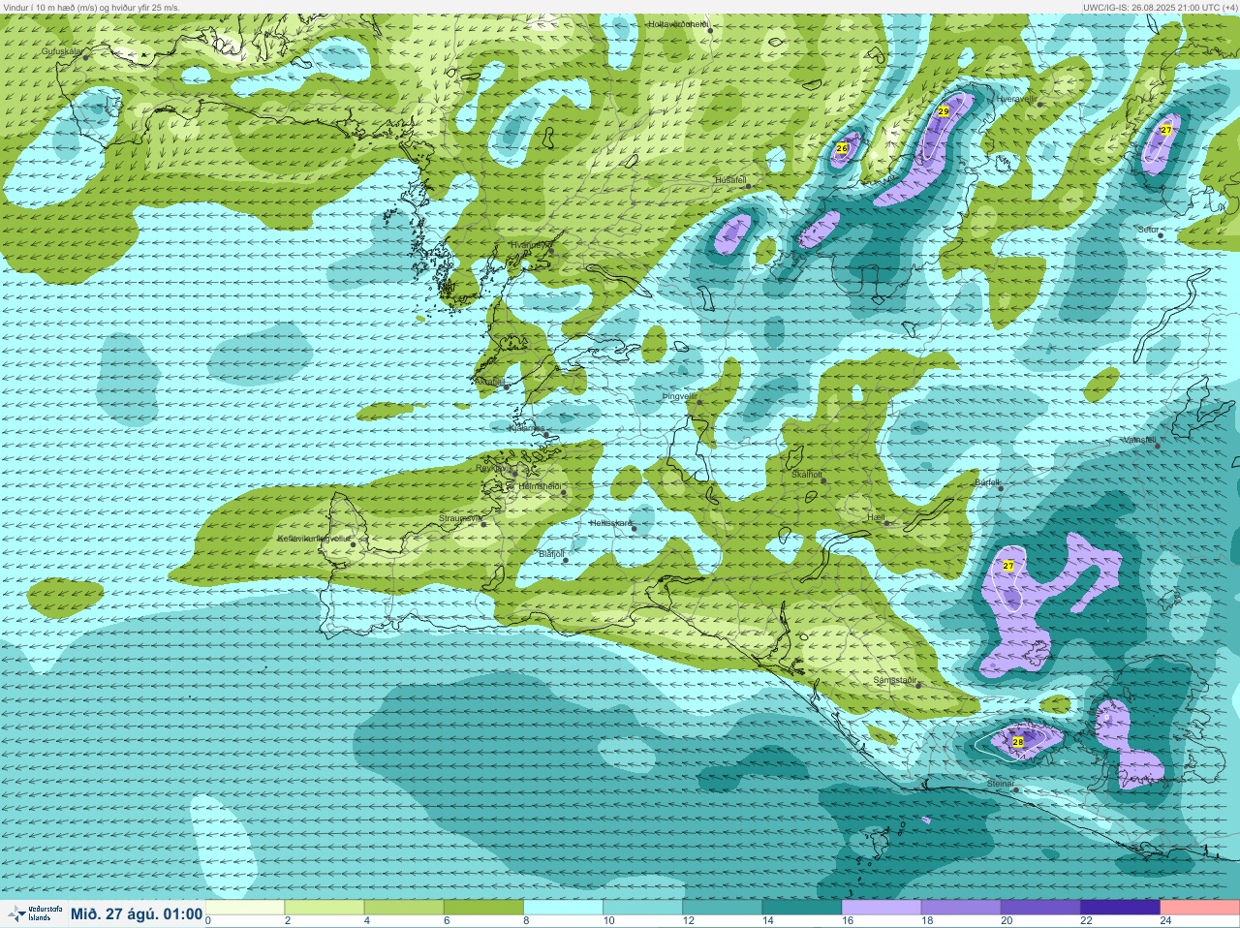The width and height of the screenshot is (1240, 928).
Task: Click the 27 gust marker below Búrfell
Action: pyautogui.click(x=1008, y=566)
